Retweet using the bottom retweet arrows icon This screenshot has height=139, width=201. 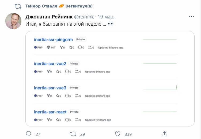73,134
